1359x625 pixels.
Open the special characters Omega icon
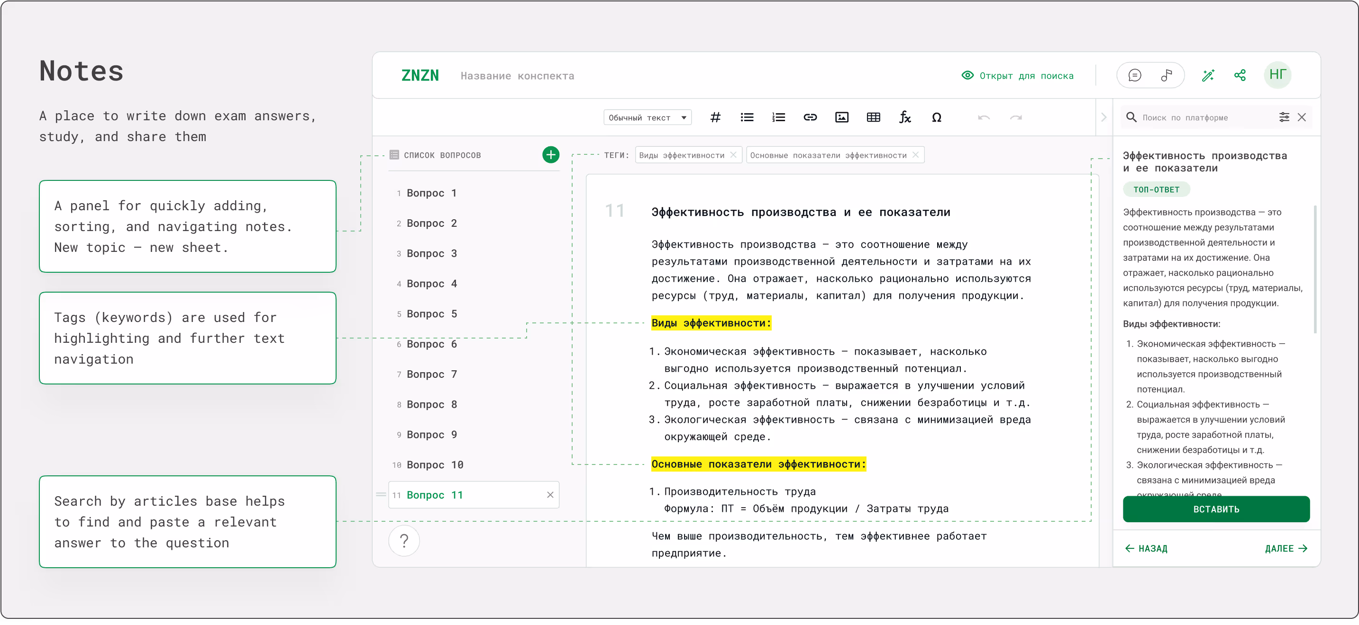(937, 117)
